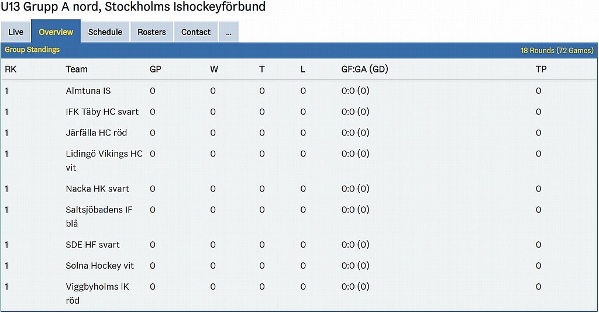Expand the '...' more tab
The image size is (599, 313).
click(x=228, y=32)
